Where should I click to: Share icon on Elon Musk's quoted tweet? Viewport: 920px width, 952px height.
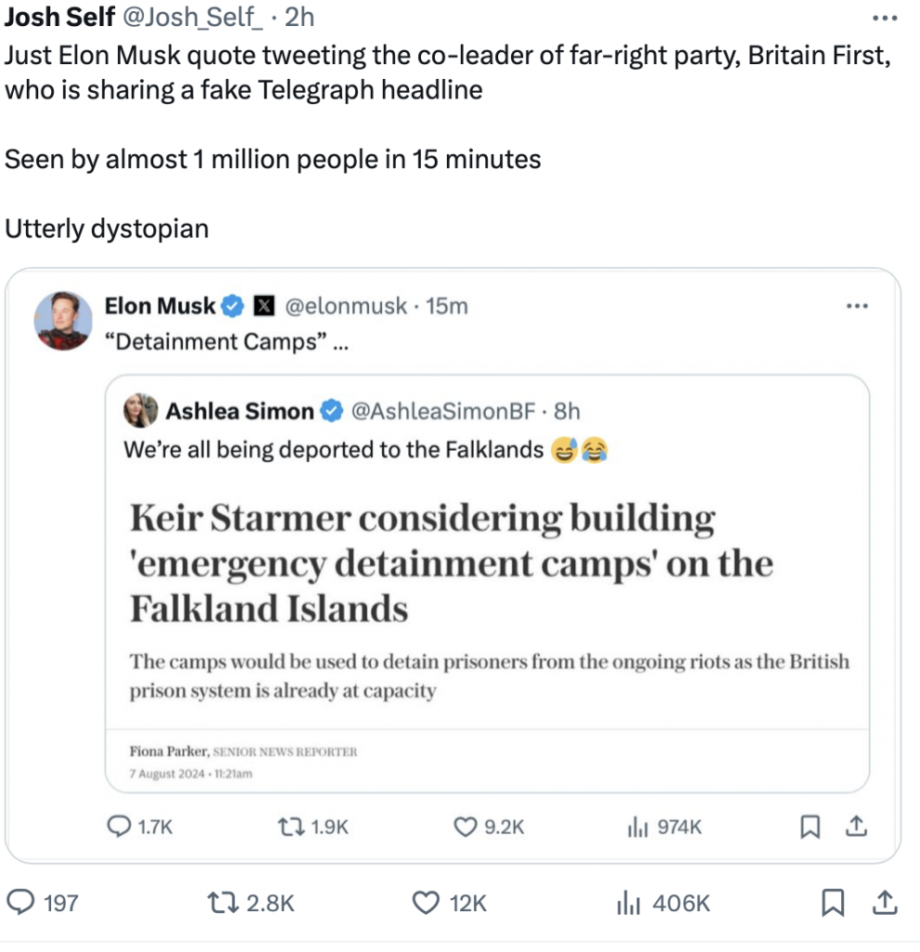click(x=857, y=826)
